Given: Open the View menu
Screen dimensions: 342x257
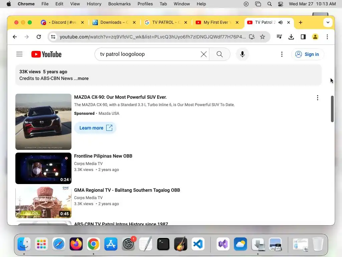Looking at the screenshot, I should [x=75, y=4].
